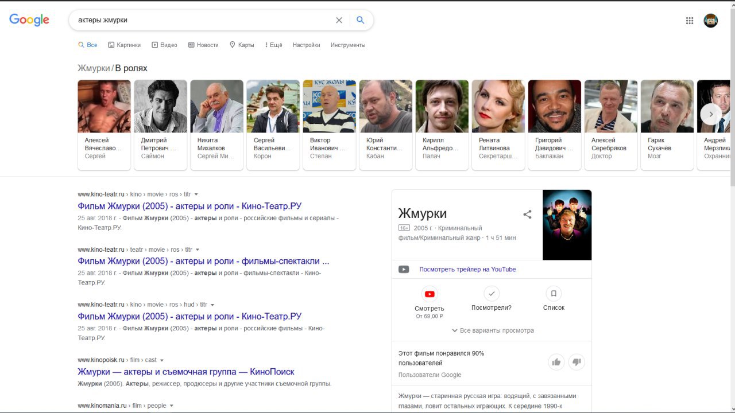Select cast card Григорий Давидович Баклажан

coord(554,125)
